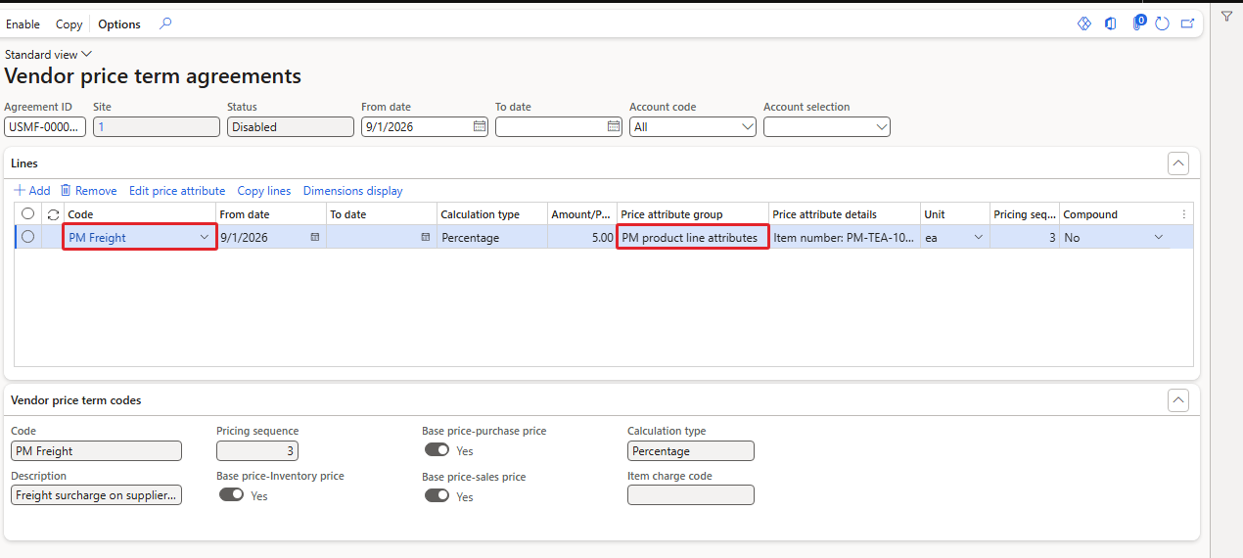This screenshot has height=558, width=1243.
Task: Collapse the Lines section
Action: (1178, 163)
